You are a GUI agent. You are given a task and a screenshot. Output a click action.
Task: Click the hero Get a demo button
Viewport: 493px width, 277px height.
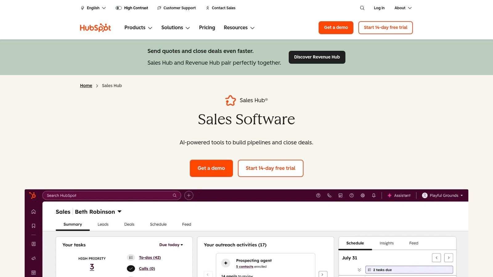[211, 168]
